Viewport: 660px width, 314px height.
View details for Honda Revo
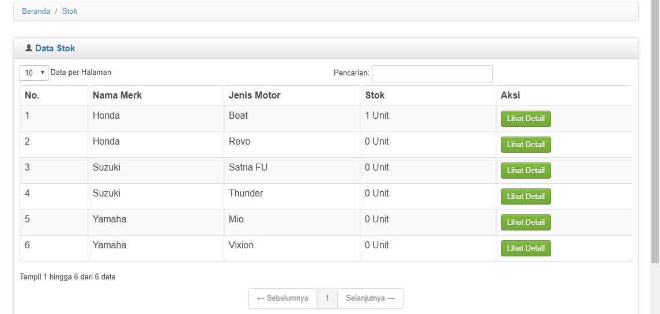526,145
